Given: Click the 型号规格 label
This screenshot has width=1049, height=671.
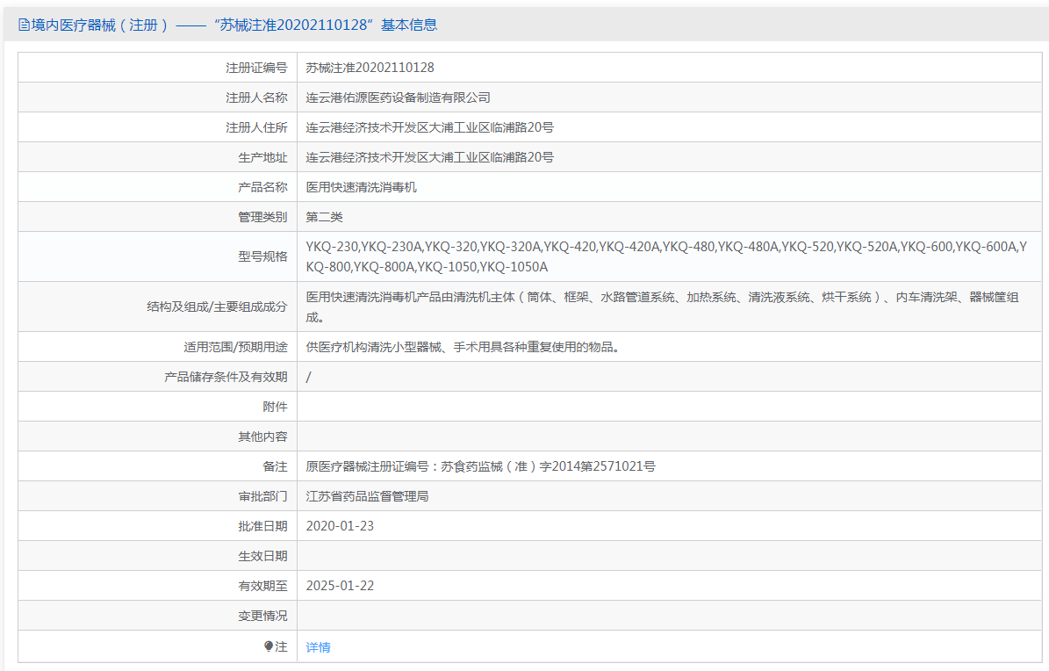Looking at the screenshot, I should coord(262,256).
